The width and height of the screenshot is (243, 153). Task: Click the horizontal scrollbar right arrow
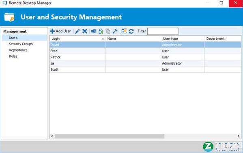click(239, 136)
